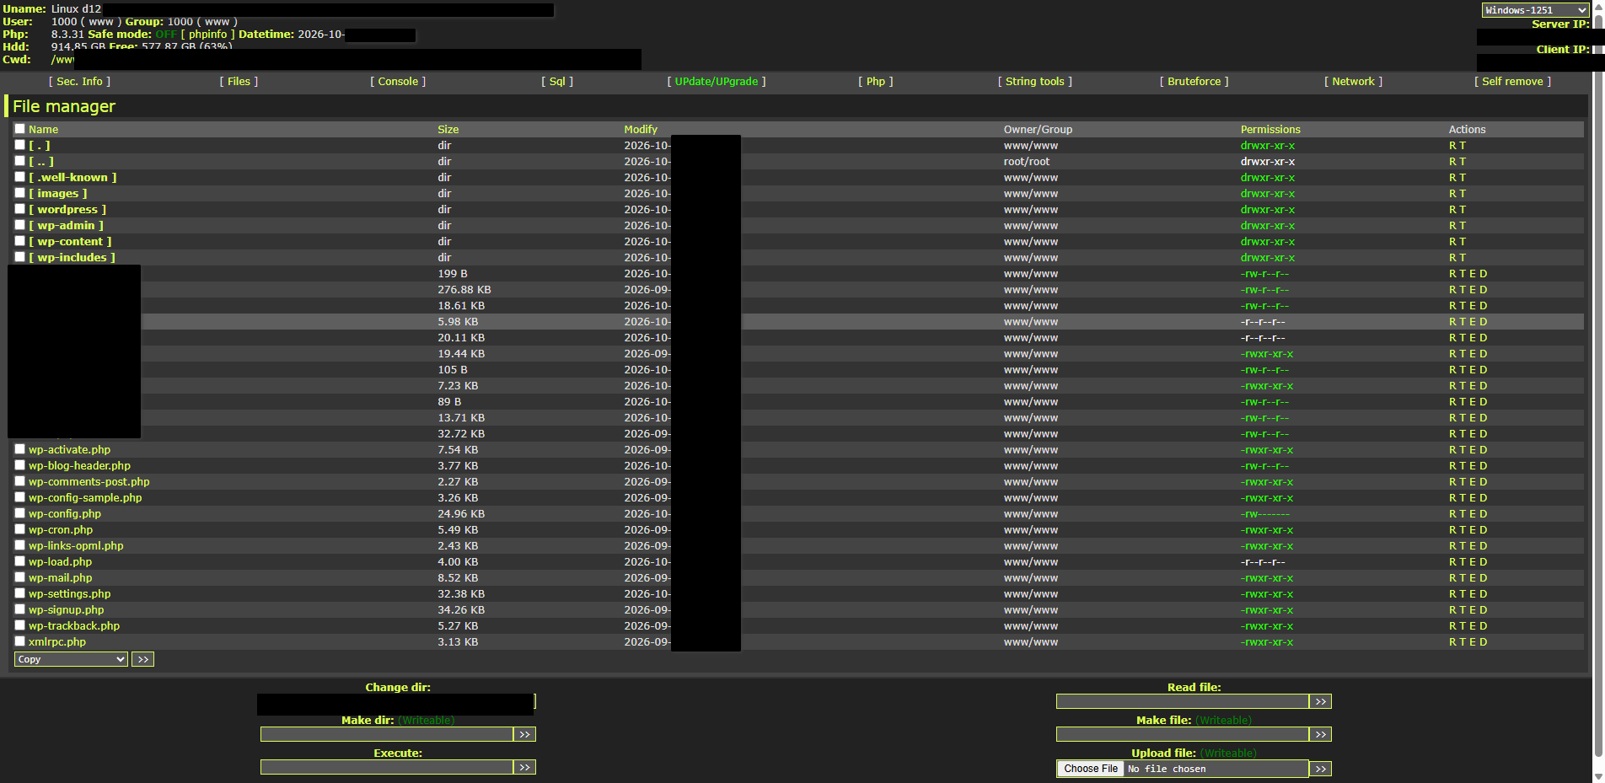Check the box for wp-config.php

point(19,513)
